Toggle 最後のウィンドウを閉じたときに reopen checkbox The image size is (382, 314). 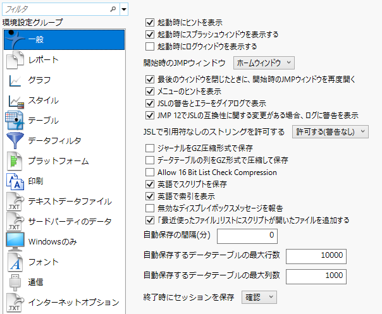tap(150, 79)
